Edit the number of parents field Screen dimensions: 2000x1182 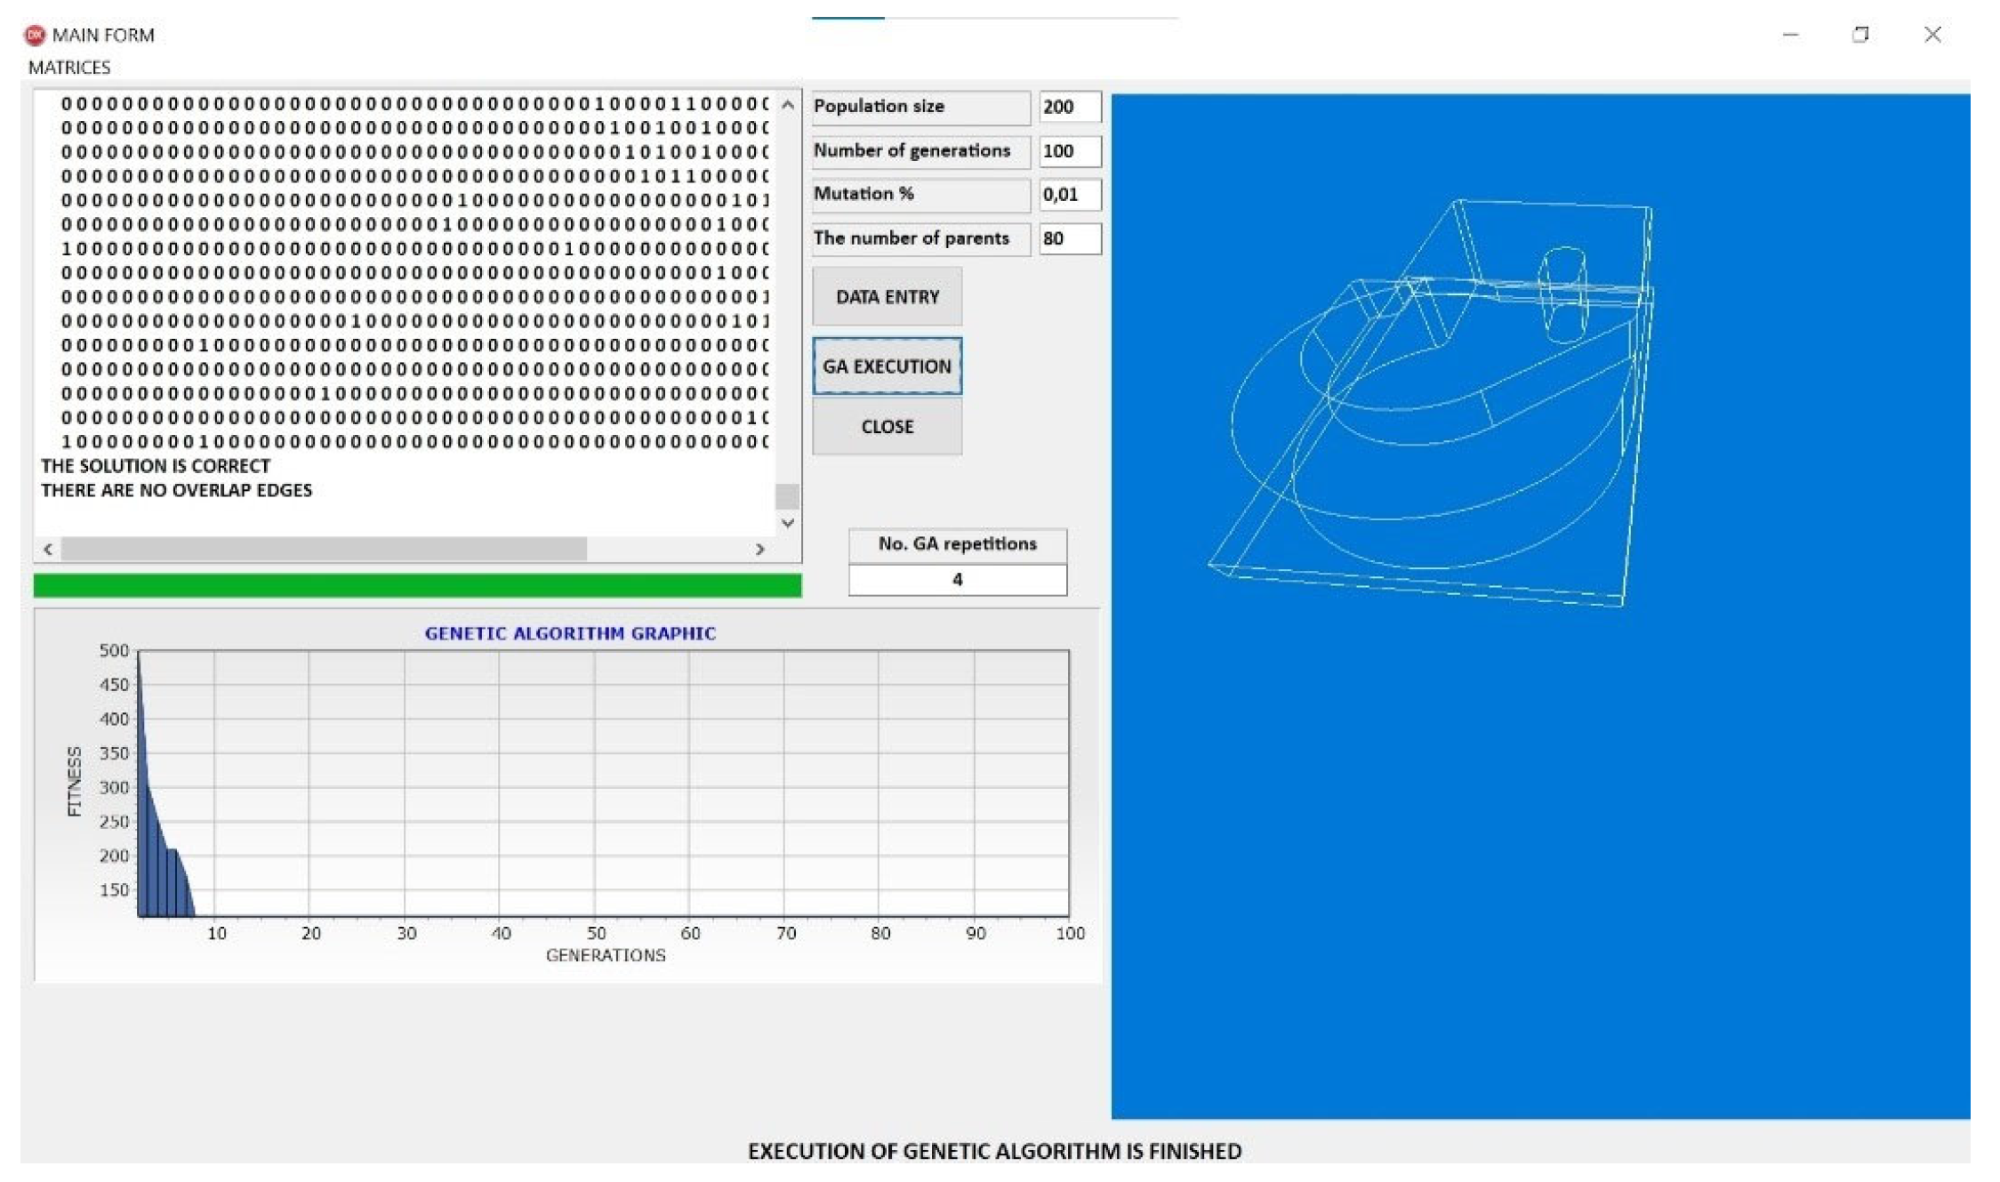1070,238
